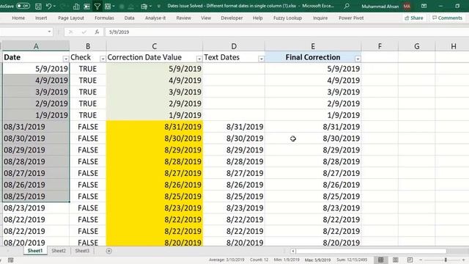Open the Home ribbon tab
This screenshot has height=264, width=469.
click(x=18, y=18)
